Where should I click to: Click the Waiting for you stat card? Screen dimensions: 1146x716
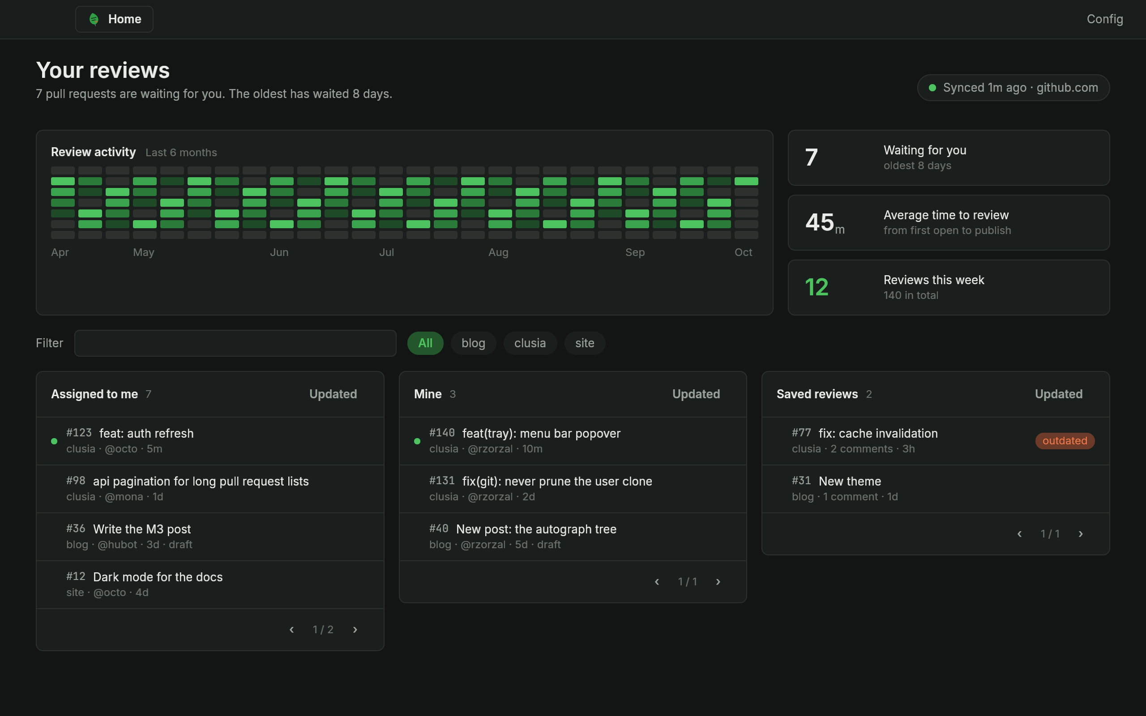[949, 158]
